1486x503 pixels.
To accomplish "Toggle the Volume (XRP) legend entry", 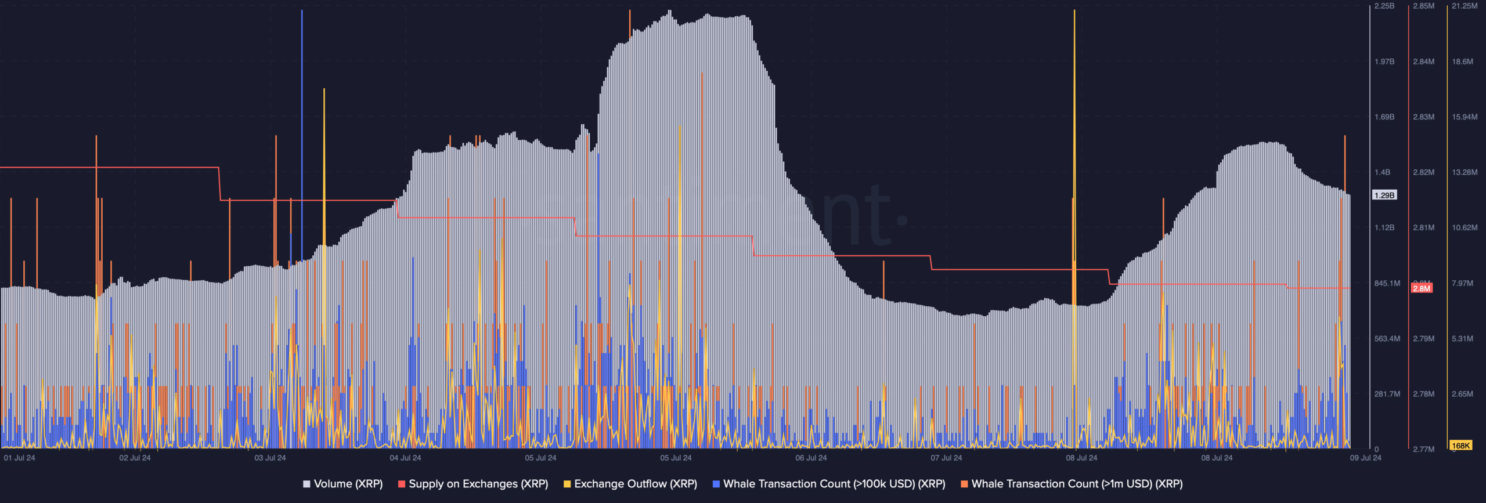I will coord(342,484).
